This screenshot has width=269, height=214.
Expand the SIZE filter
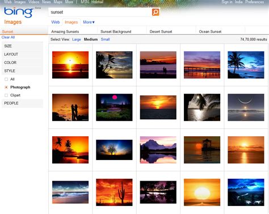coord(22,46)
